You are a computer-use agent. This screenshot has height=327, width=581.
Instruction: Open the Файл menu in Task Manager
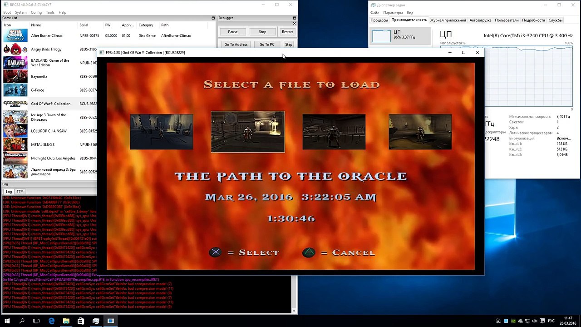pos(374,13)
